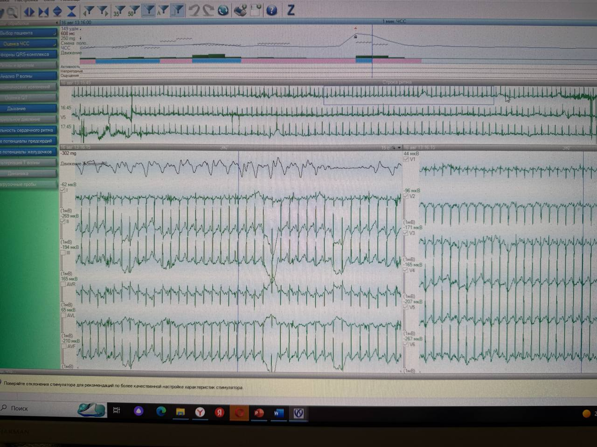
Task: Toggle lead V2 checkbox
Action: tap(406, 196)
